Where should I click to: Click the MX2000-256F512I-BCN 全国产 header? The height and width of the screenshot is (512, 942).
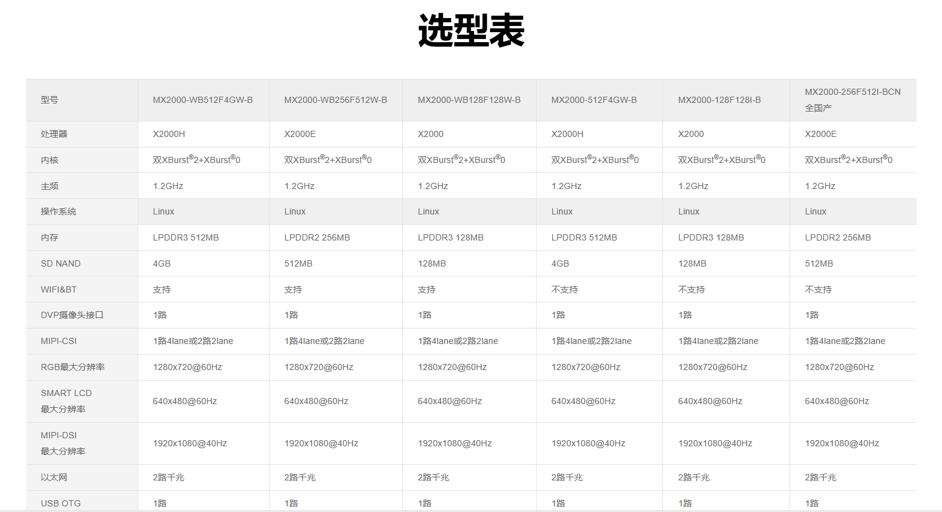(x=852, y=100)
